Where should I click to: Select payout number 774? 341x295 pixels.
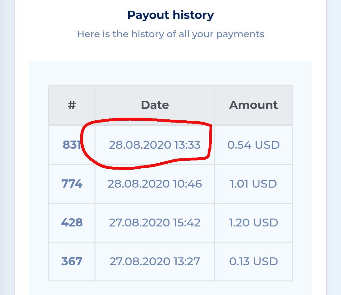72,184
